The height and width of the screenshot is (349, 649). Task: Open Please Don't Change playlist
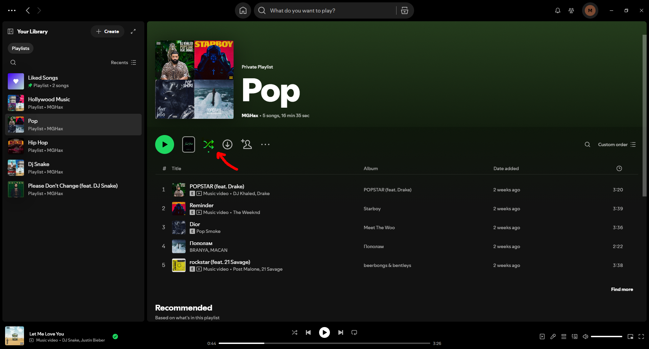coord(73,189)
